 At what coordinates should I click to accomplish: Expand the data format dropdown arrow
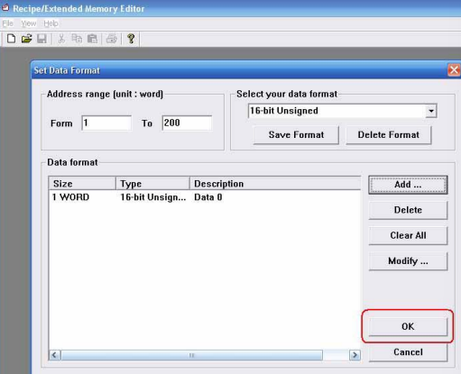click(x=431, y=111)
